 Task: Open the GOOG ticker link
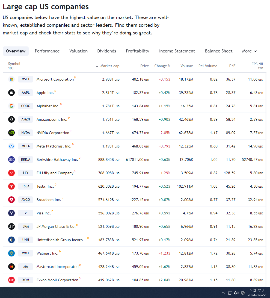click(x=26, y=106)
